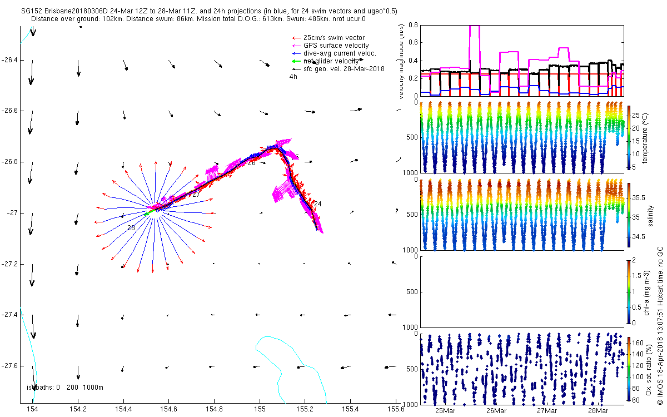
Task: Click the '155.4' longitude tick label
Action: (350, 410)
